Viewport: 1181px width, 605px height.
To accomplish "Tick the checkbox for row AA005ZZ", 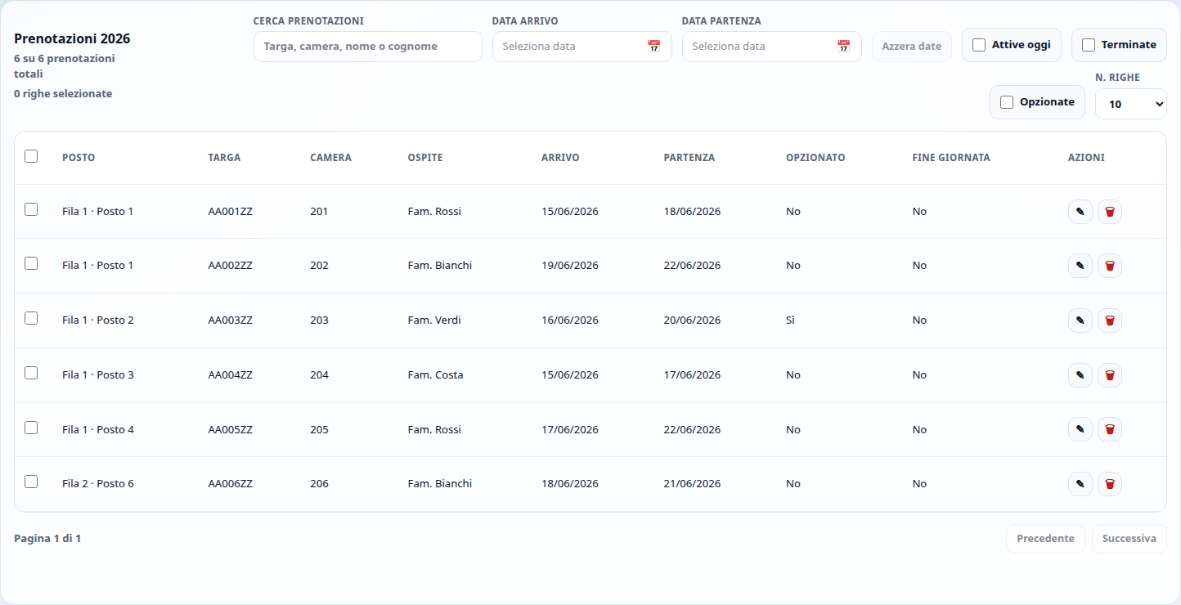I will (31, 428).
